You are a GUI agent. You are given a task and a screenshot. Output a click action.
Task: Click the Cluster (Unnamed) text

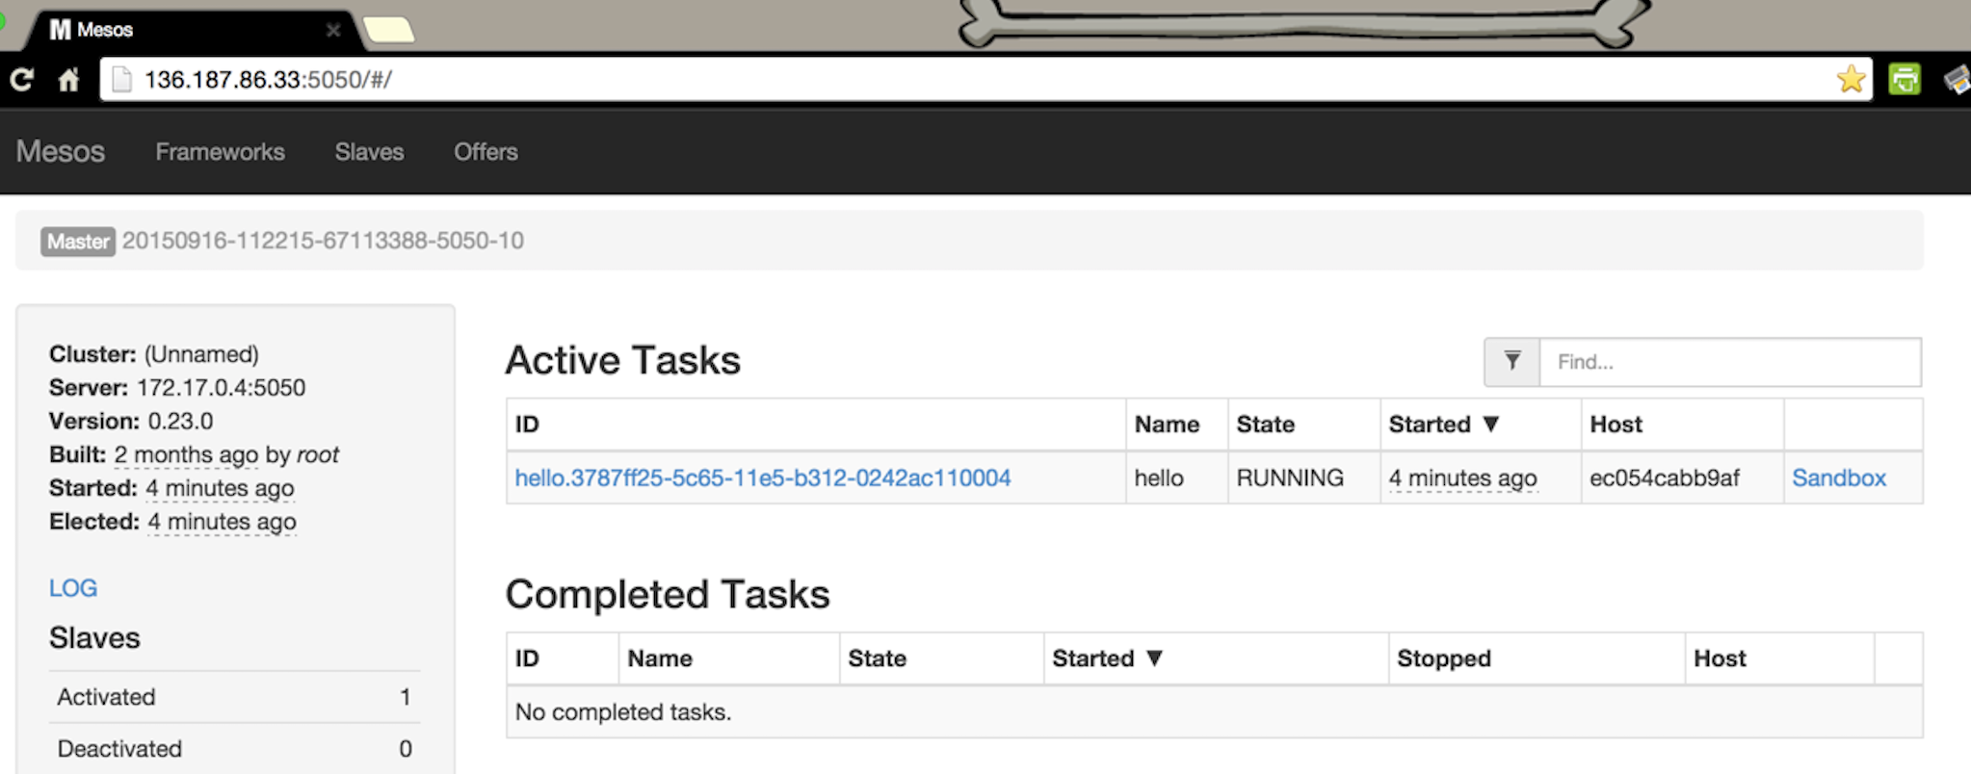coord(154,353)
